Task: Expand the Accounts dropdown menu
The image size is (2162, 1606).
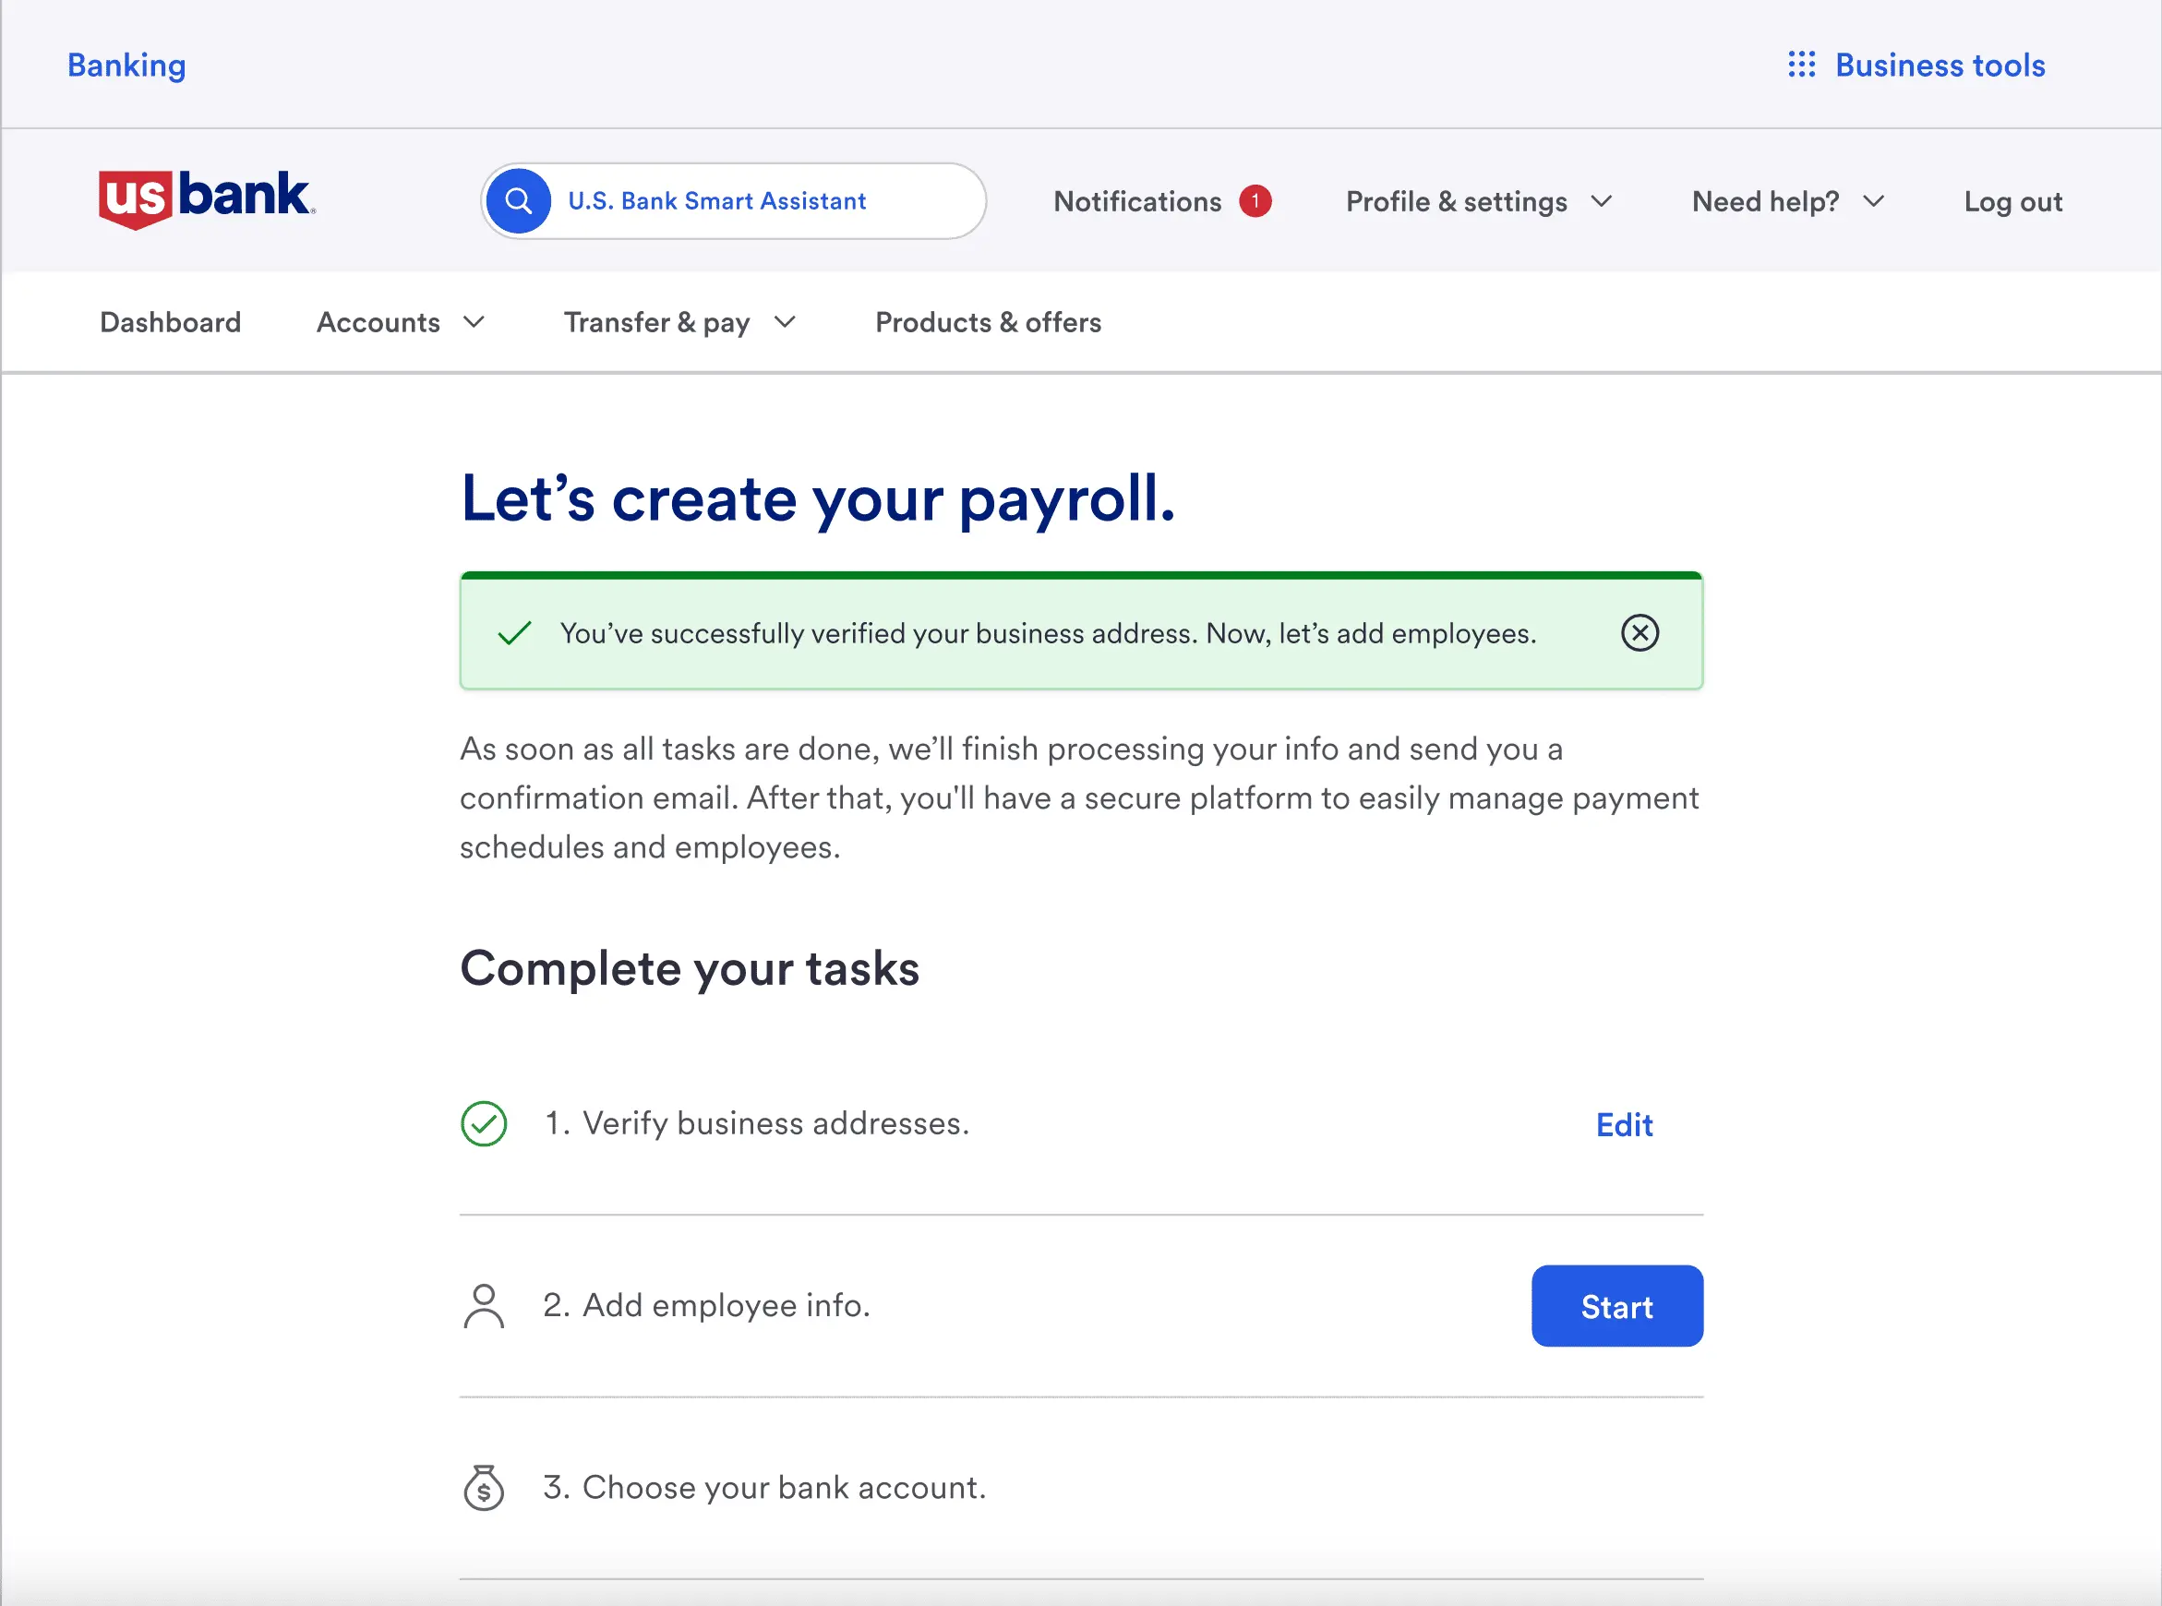Action: 401,323
